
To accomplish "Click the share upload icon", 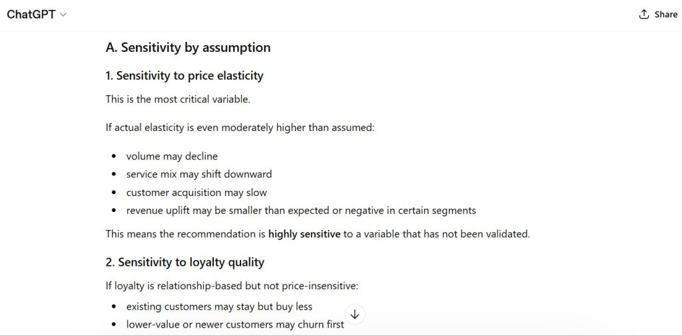I will tap(644, 15).
